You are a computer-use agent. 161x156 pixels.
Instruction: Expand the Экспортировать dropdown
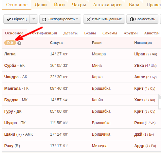coord(60,19)
